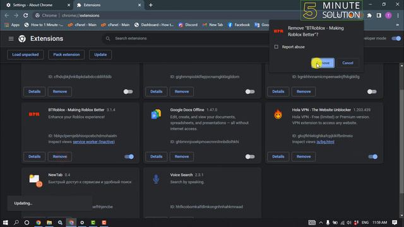The image size is (404, 227).
Task: Open BTRoblox Details
Action: click(x=34, y=156)
